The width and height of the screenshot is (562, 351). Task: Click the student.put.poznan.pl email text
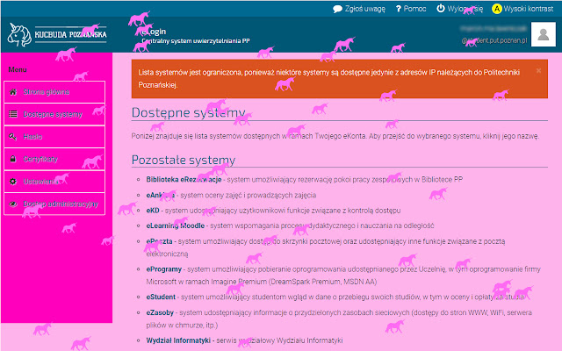point(494,40)
